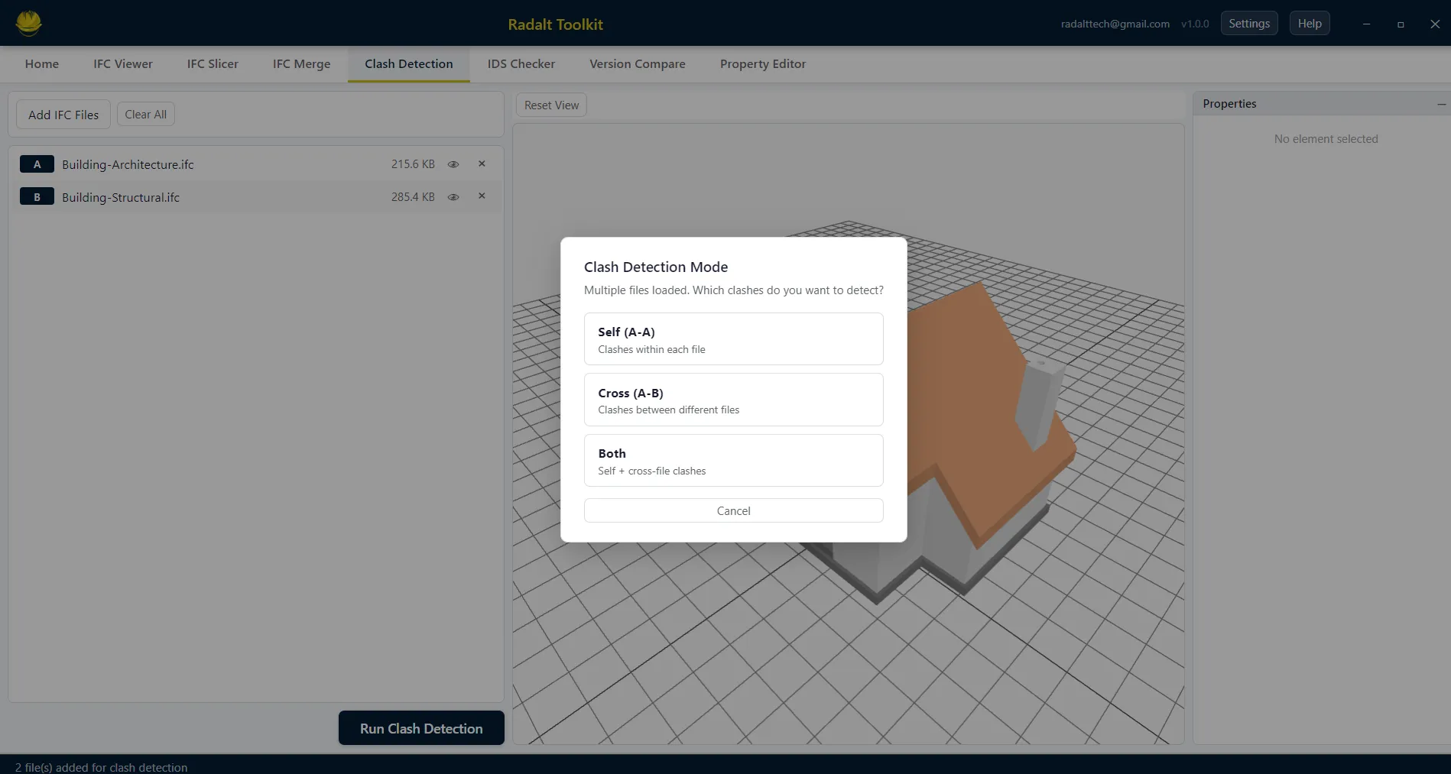
Task: Open the Version Compare tab
Action: (x=637, y=63)
